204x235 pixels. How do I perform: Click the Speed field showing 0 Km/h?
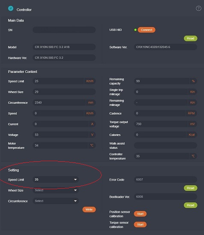pyautogui.click(x=64, y=113)
